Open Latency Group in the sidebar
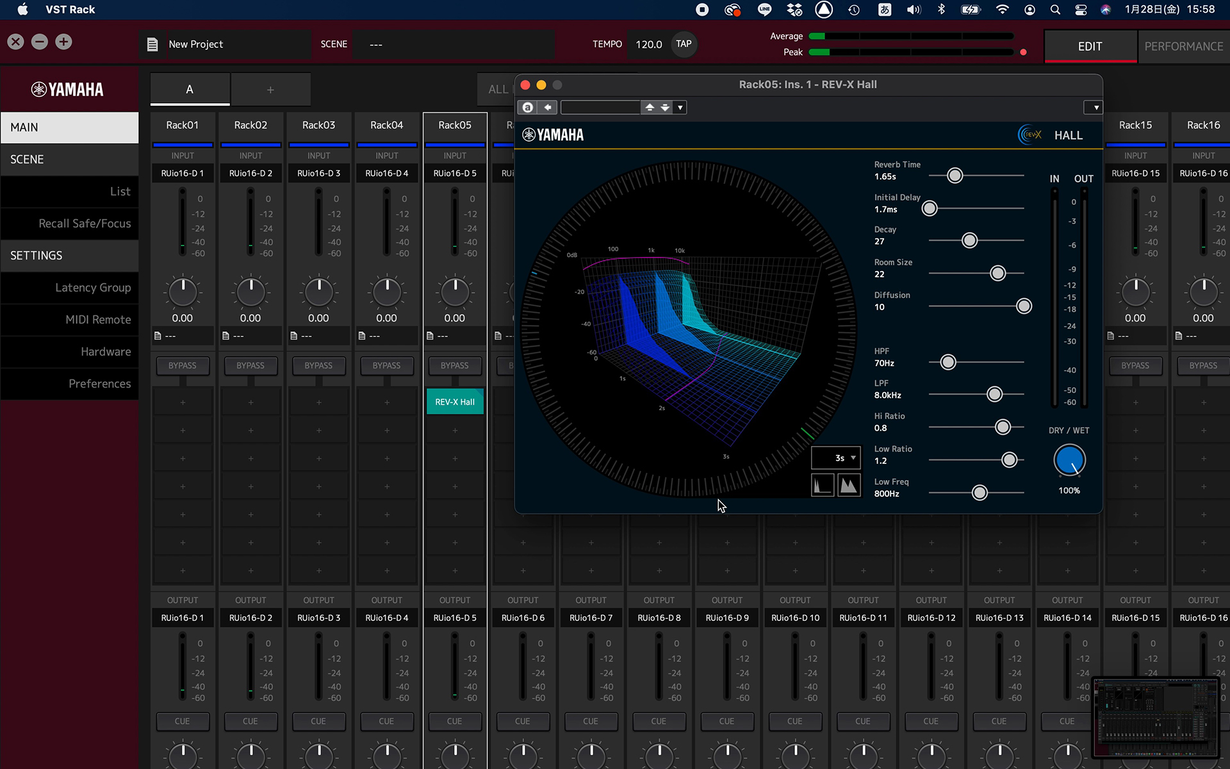Screen dimensions: 1230x769 click(x=93, y=288)
